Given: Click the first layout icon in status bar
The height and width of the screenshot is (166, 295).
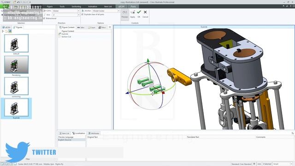Looking at the screenshot, I should 2,164.
